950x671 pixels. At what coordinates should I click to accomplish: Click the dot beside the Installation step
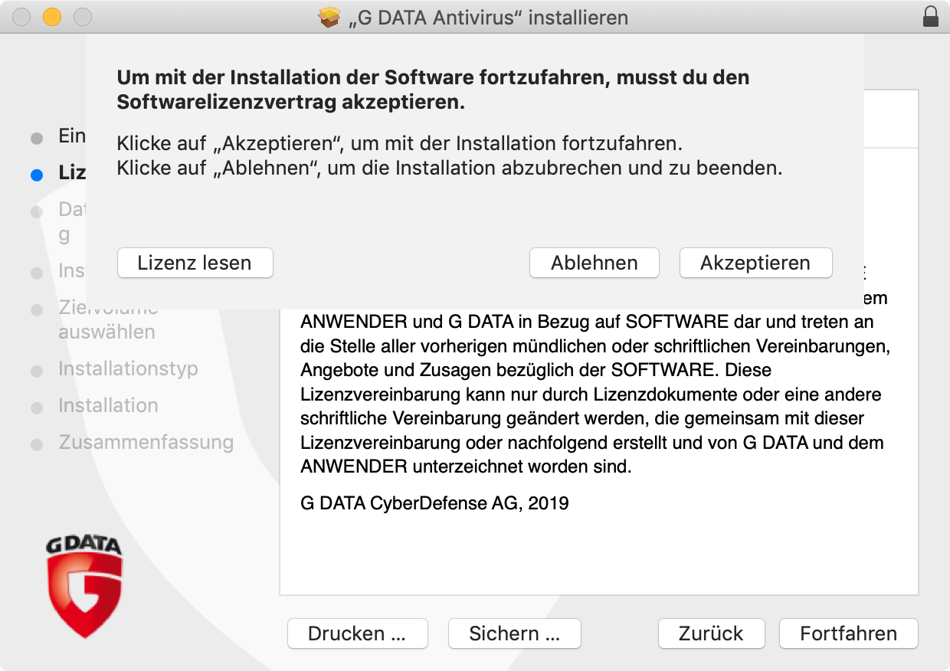[x=36, y=407]
